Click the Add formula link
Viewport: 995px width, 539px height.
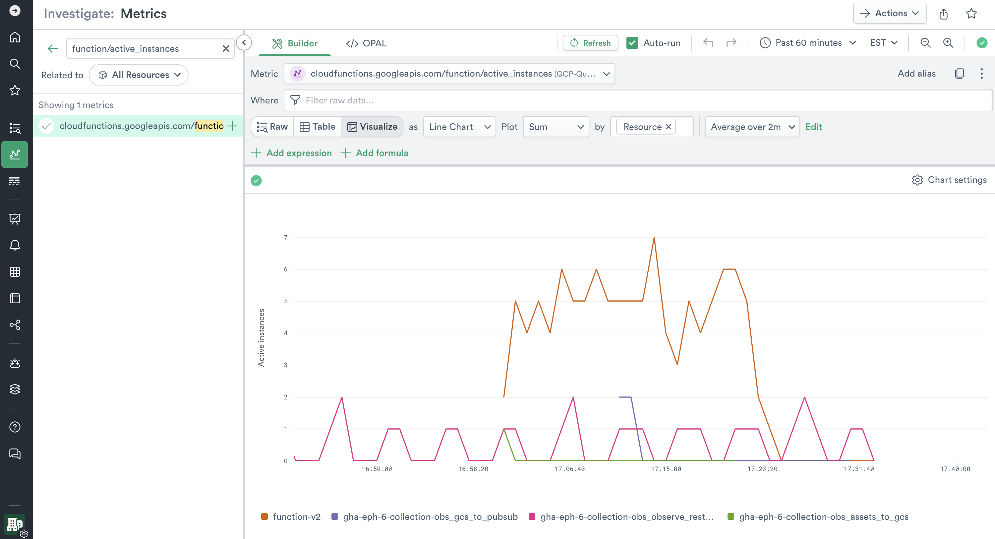pyautogui.click(x=374, y=153)
